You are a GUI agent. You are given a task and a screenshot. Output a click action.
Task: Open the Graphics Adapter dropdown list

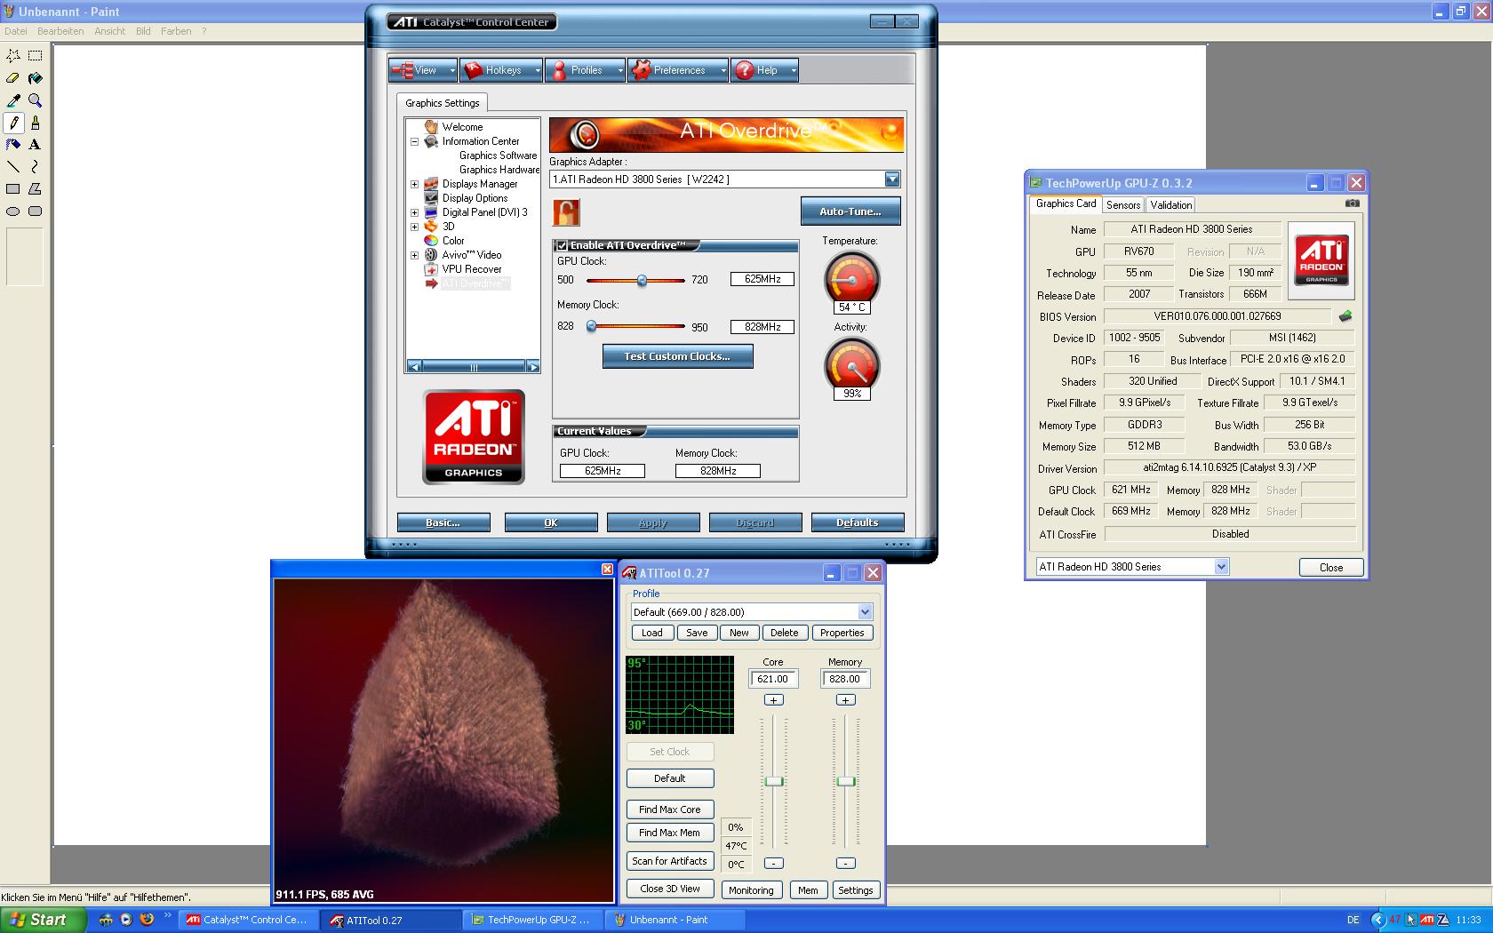pos(892,179)
